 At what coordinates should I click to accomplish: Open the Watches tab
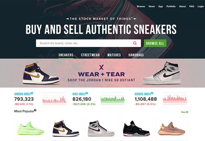click(114, 55)
